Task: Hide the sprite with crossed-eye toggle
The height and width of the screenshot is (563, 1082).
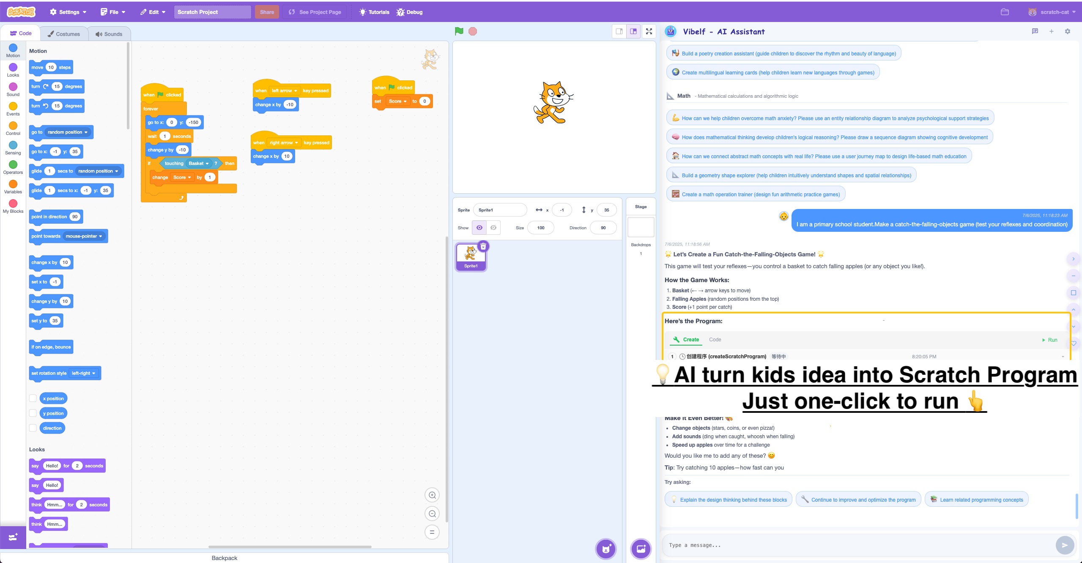Action: (x=493, y=228)
